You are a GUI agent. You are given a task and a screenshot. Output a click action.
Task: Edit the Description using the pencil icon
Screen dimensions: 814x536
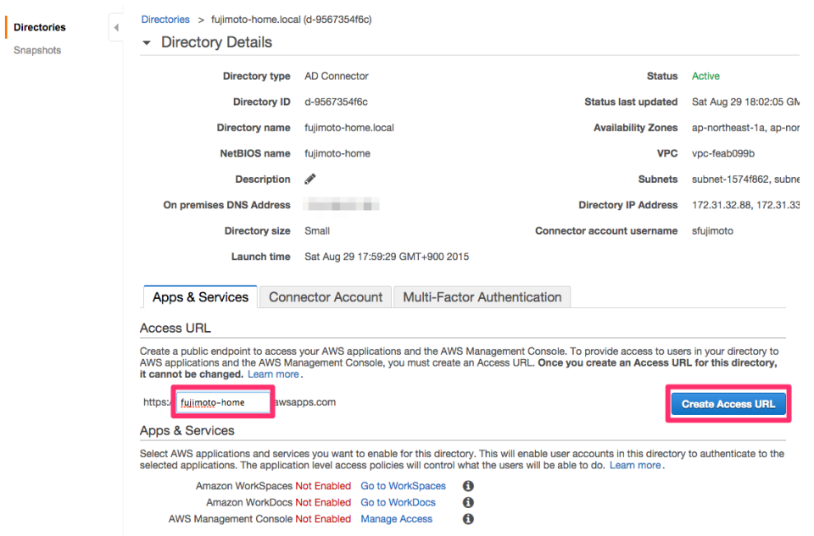(309, 179)
